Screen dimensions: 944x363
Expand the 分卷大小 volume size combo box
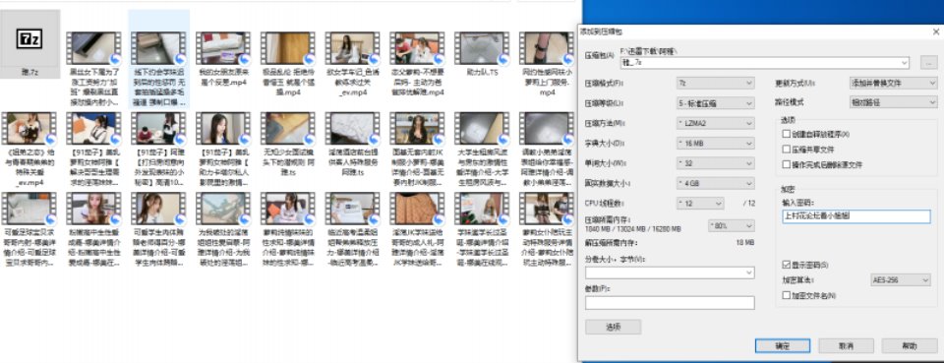748,272
